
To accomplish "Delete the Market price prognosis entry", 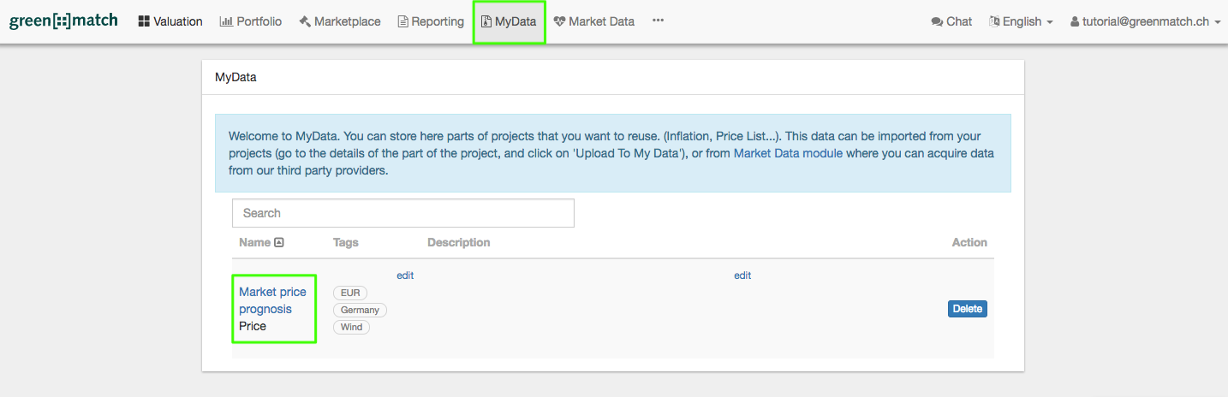I will click(967, 309).
